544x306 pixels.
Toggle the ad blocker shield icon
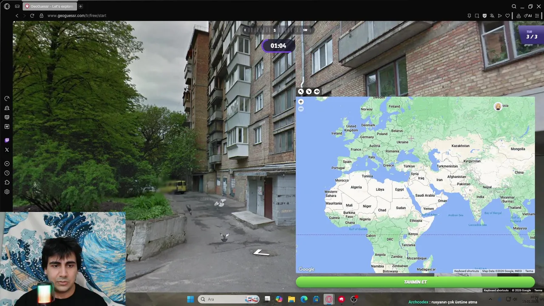484,16
